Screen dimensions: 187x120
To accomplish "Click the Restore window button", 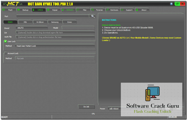I will 177,4.
